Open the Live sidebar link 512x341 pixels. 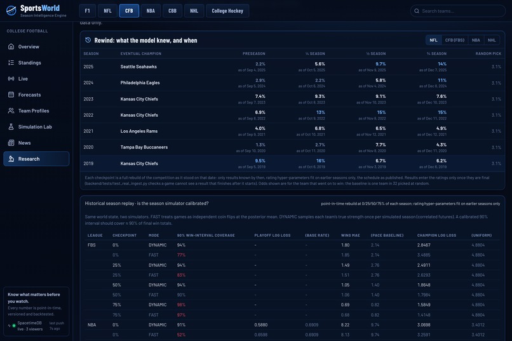point(36,79)
